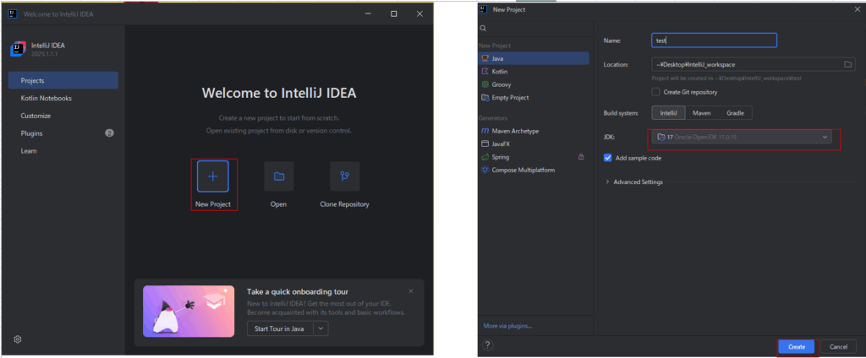The width and height of the screenshot is (866, 358).
Task: Open Start Tour language dropdown arrow
Action: tap(321, 328)
